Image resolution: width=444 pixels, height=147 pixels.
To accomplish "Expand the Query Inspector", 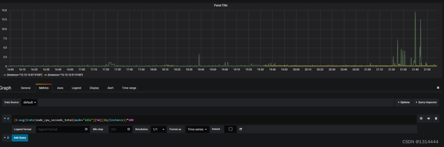I will tap(426, 102).
